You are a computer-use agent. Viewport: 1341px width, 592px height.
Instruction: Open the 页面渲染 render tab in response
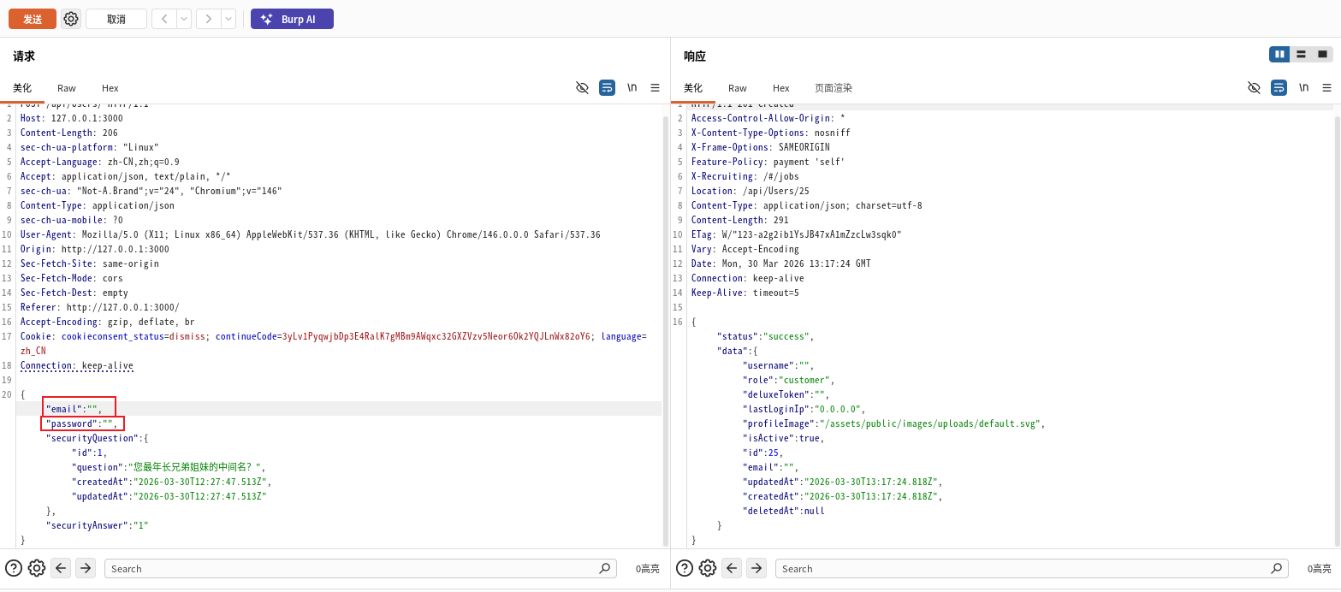(834, 88)
